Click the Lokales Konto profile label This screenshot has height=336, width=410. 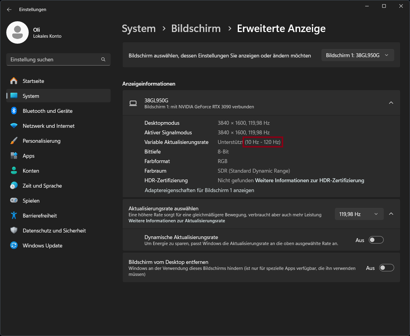click(47, 36)
